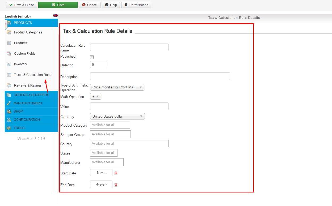Click the Taxes & Calculation Rules calculator icon
The image size is (332, 206).
point(9,75)
